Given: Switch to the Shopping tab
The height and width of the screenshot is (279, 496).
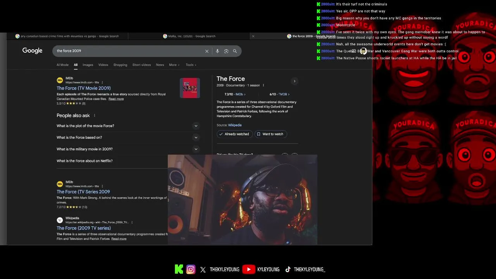Looking at the screenshot, I should coord(120,65).
